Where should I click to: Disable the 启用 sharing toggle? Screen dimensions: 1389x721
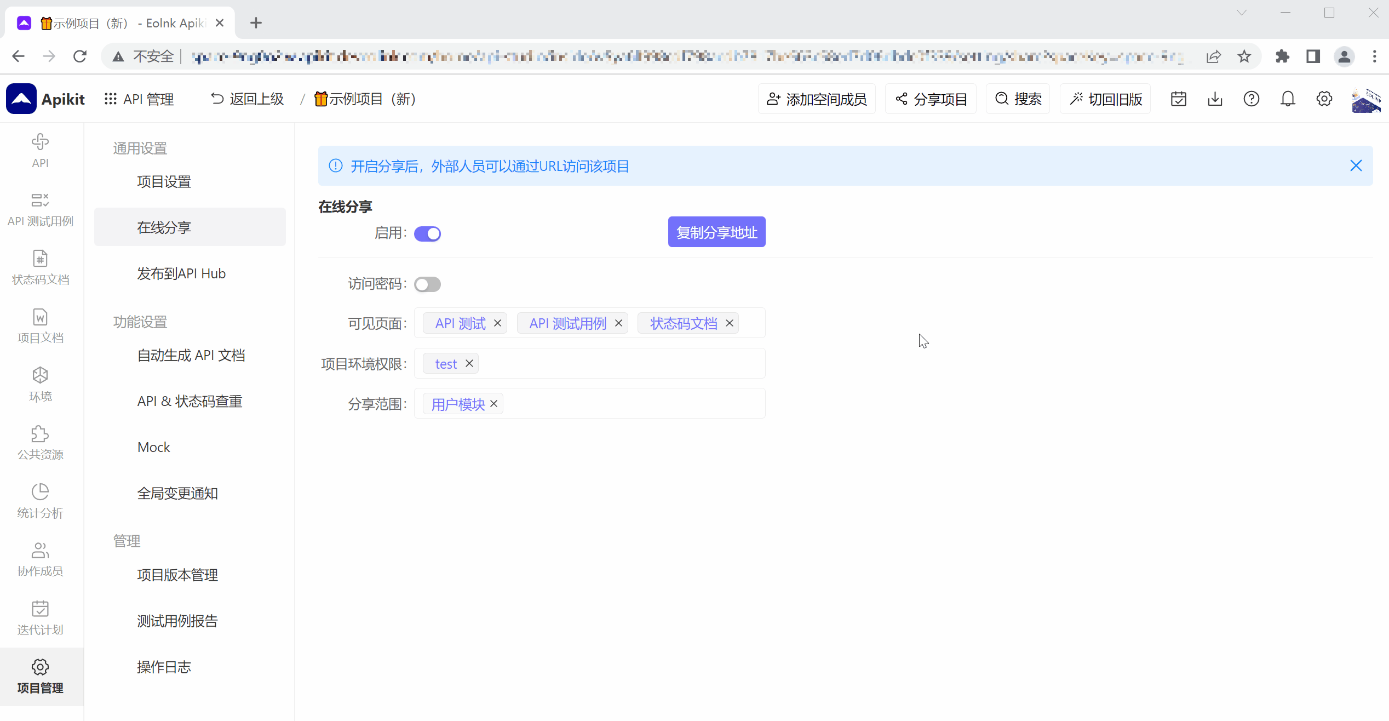[427, 233]
